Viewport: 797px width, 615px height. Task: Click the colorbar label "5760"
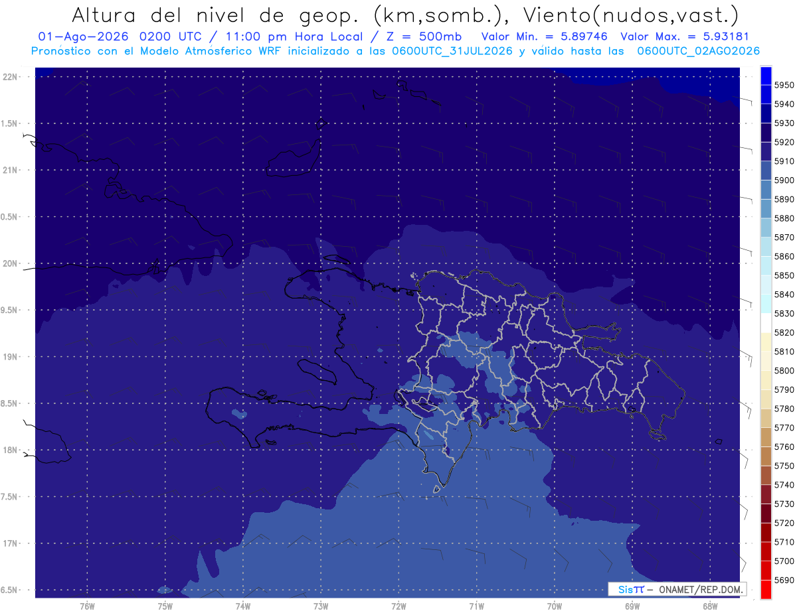784,447
